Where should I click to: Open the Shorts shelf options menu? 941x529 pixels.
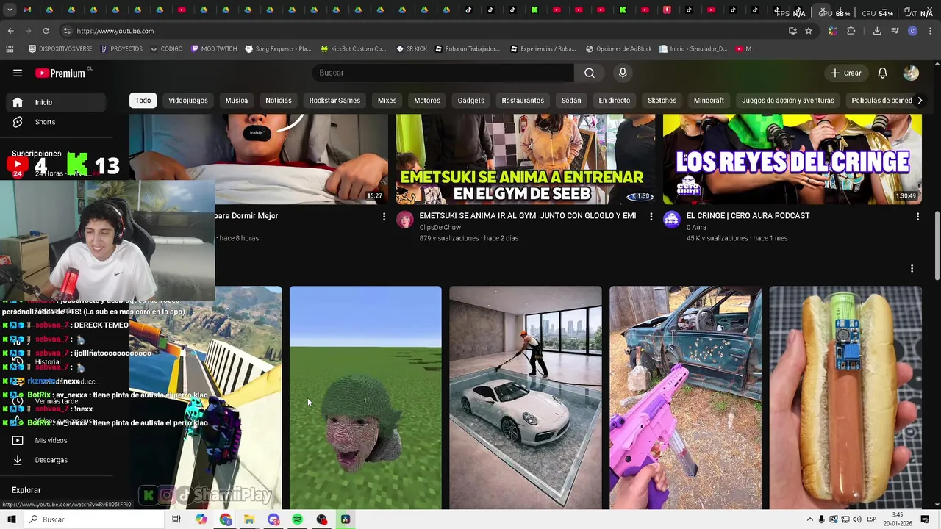coord(912,269)
